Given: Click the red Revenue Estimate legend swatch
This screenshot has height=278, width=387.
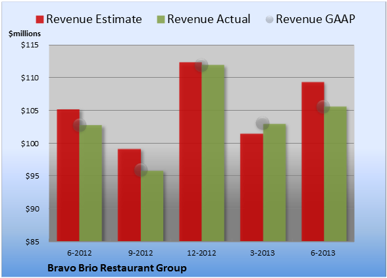Looking at the screenshot, I should [x=39, y=20].
